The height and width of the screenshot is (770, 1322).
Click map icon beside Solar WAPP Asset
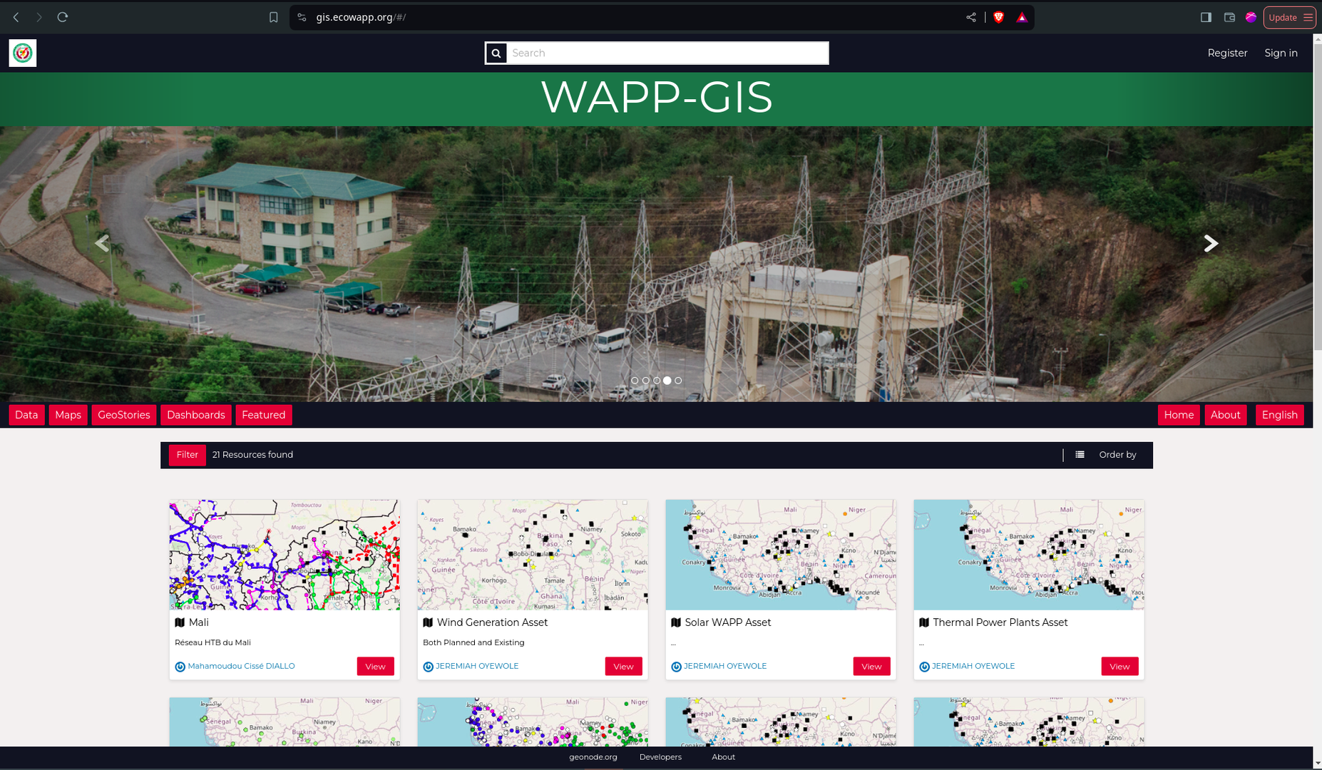pos(676,622)
